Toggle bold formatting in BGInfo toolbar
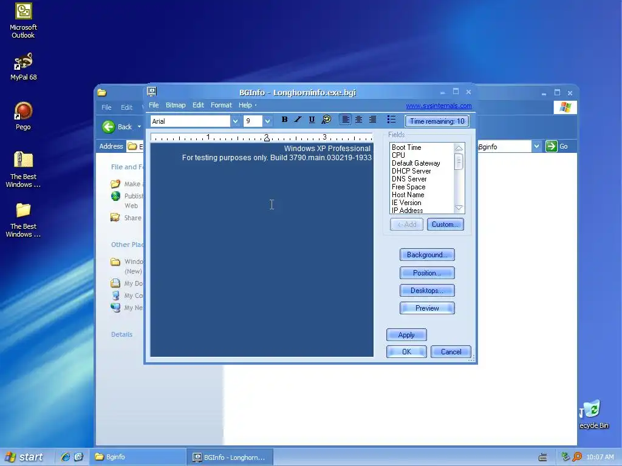Screen dimensions: 622x466 coord(284,120)
